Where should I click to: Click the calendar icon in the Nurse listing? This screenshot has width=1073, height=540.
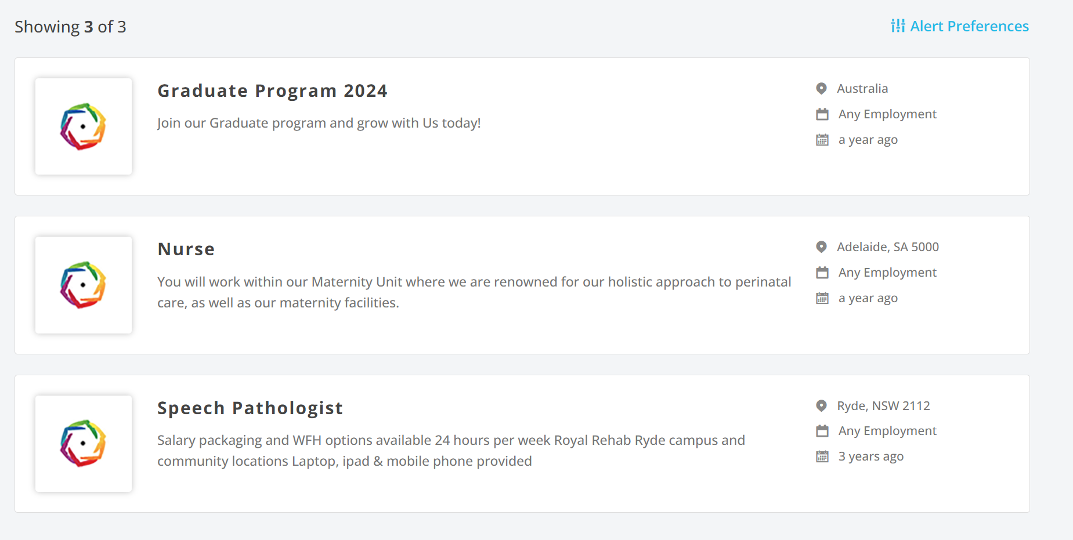[822, 298]
